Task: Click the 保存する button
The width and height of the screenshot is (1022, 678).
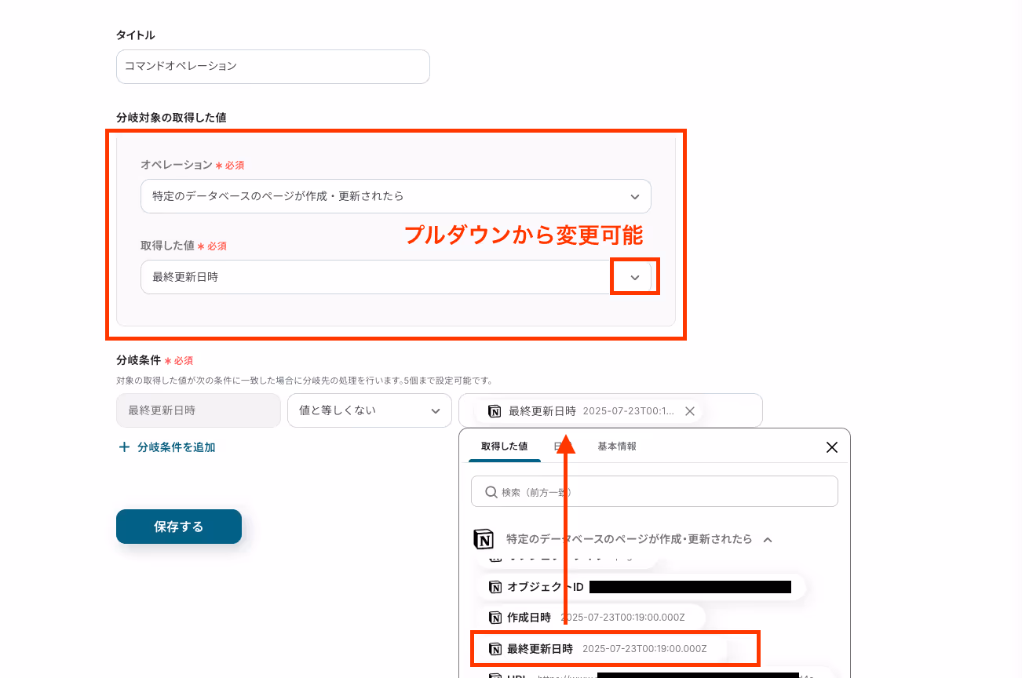Action: (x=179, y=527)
